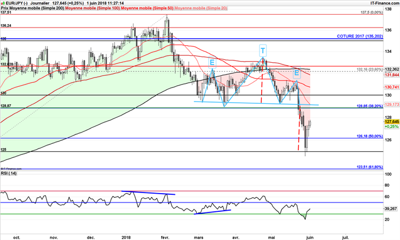Select Moyenne mobile (Simple 200) legend entry
Viewport: 400px width, 240px height.
tap(36, 8)
